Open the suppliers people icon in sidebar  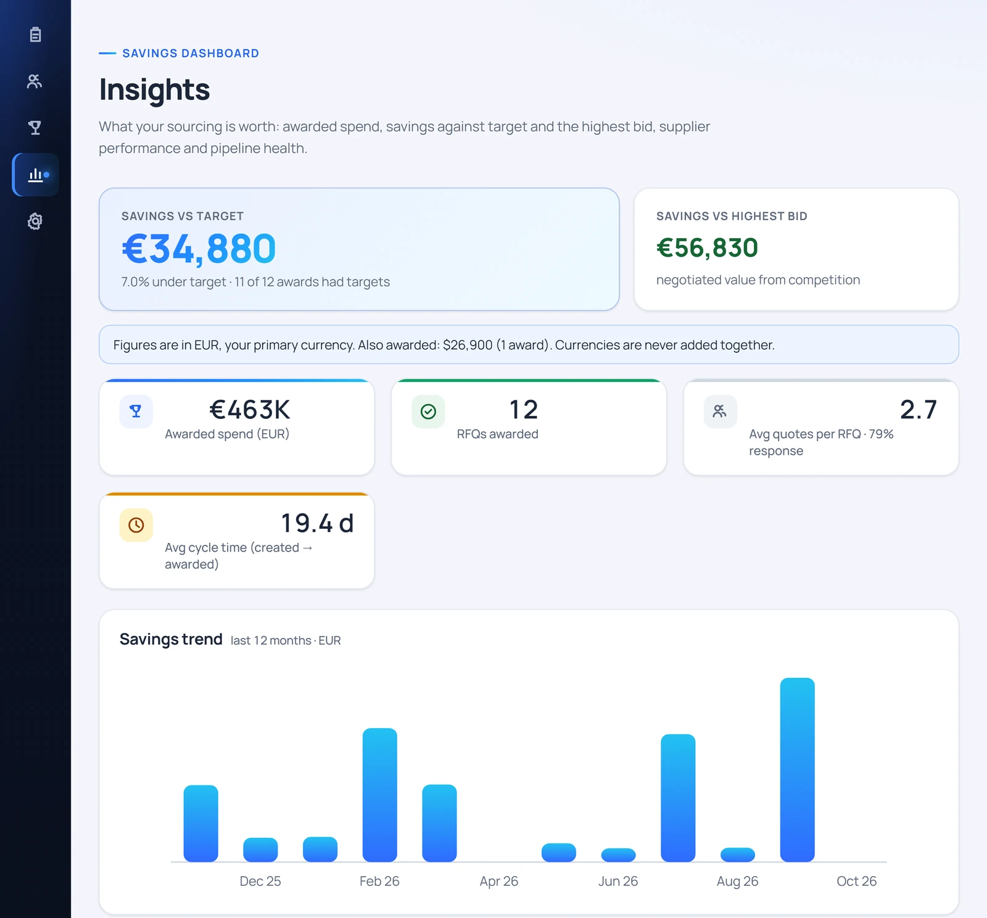35,81
